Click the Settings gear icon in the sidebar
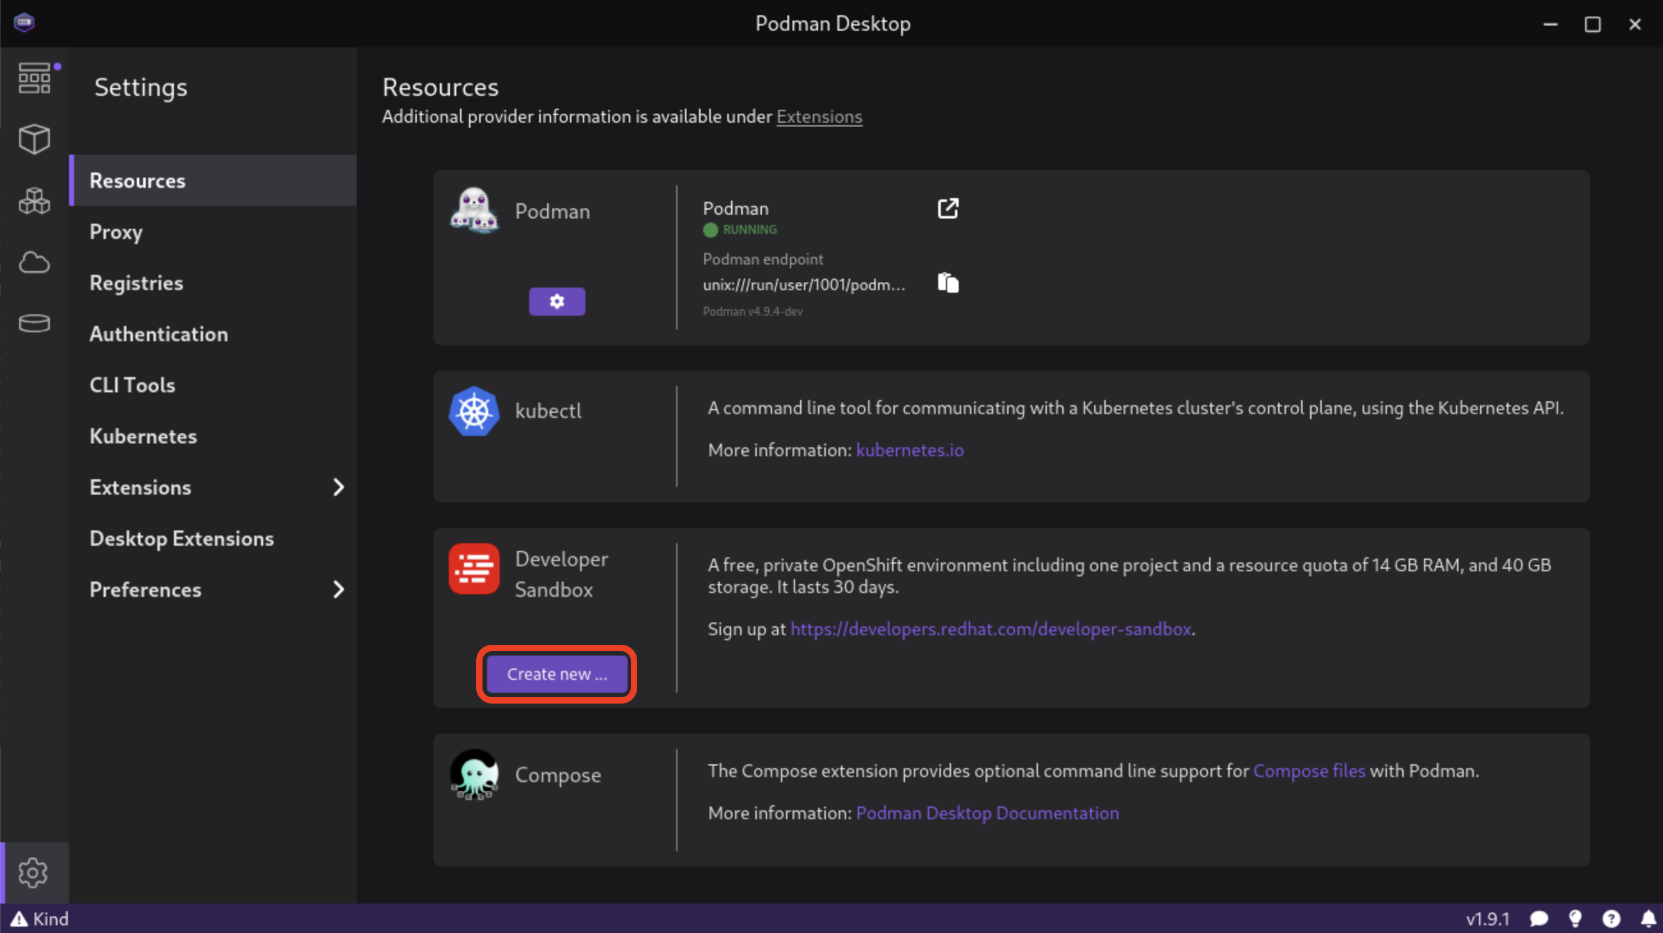1663x933 pixels. pos(34,872)
